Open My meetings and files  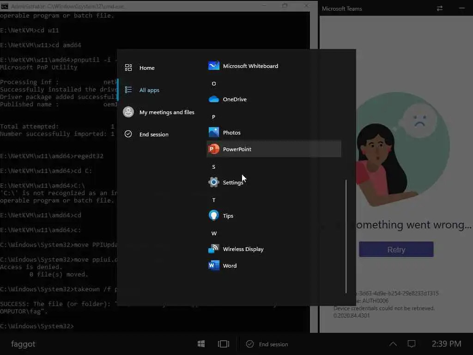(x=160, y=112)
